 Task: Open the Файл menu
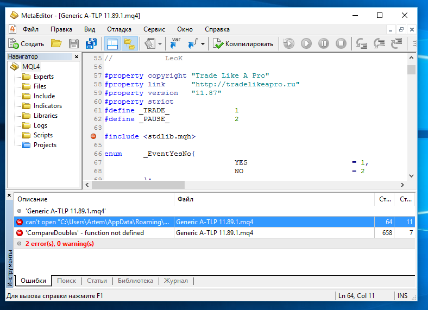(30, 29)
